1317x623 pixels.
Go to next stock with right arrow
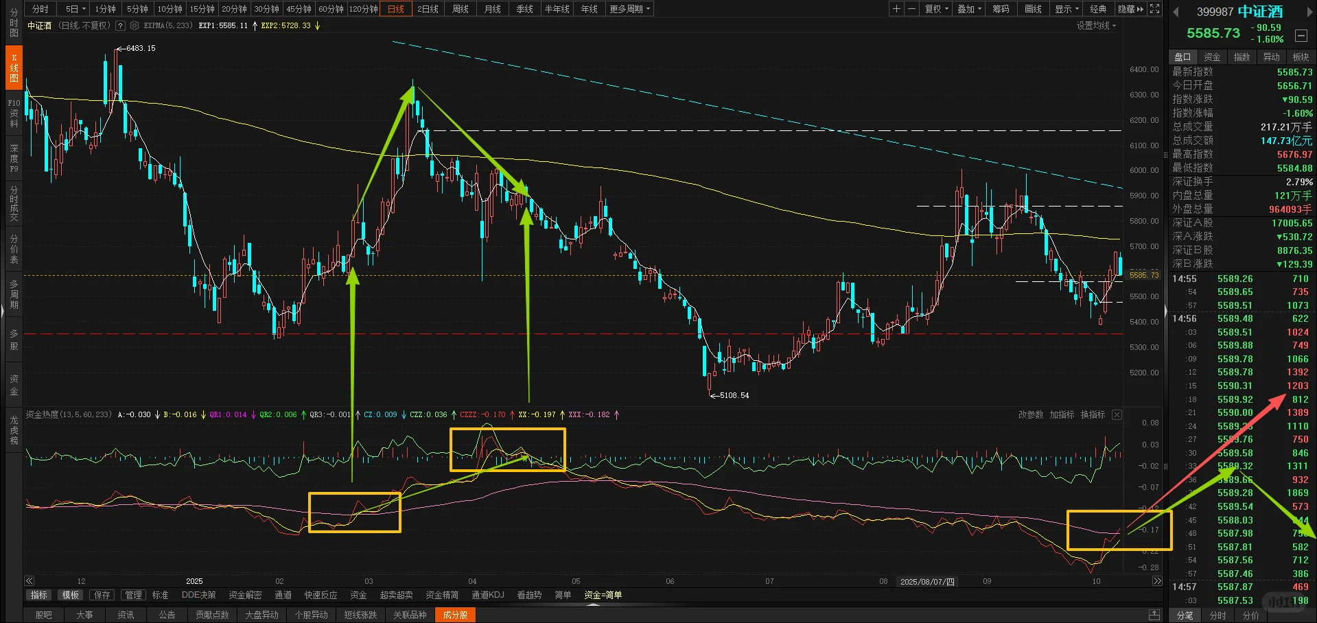coord(1309,12)
